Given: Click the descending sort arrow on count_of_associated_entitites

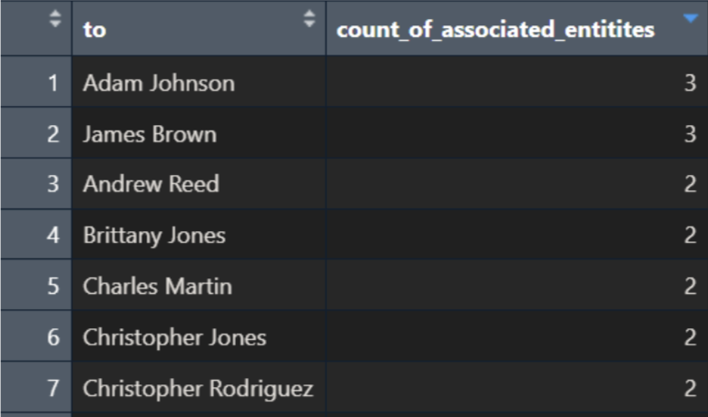Looking at the screenshot, I should point(689,18).
